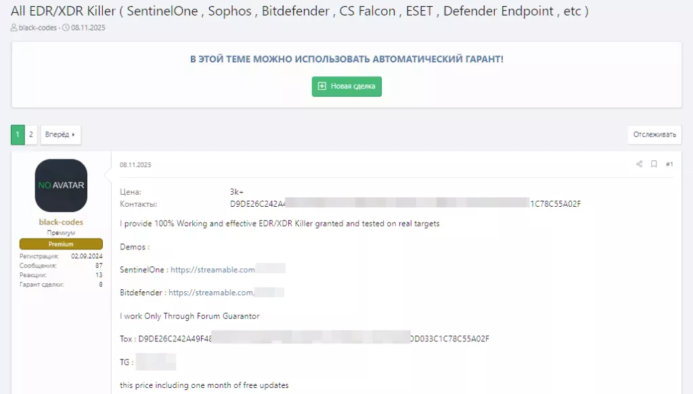This screenshot has height=394, width=693.
Task: Click the arrow in the Вперёд button
Action: click(x=73, y=134)
